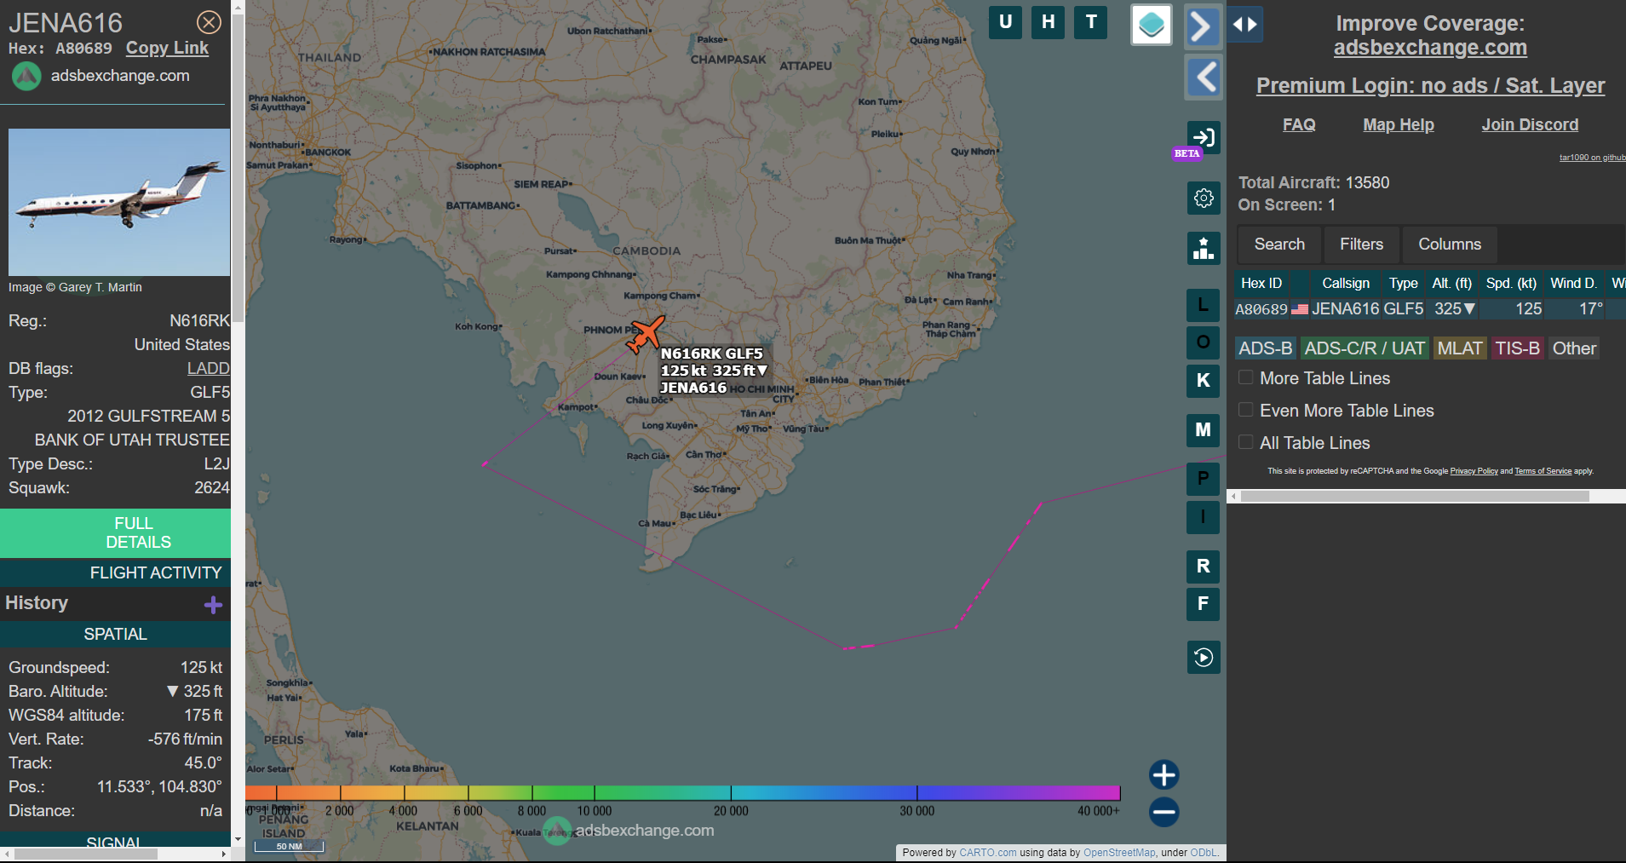Image resolution: width=1626 pixels, height=863 pixels.
Task: Open the Premium Login link
Action: pos(1430,86)
